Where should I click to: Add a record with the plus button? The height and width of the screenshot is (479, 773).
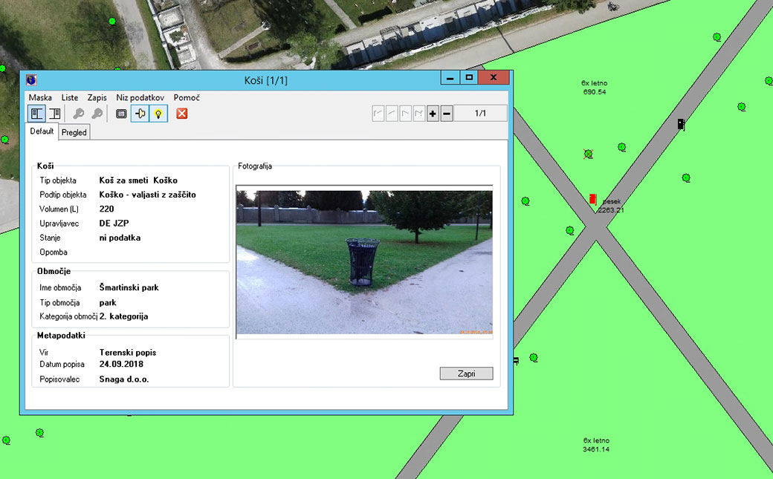(433, 114)
